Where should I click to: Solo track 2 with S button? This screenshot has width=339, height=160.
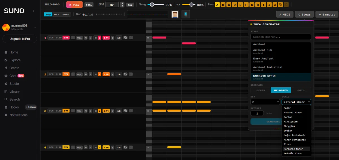[90, 74]
